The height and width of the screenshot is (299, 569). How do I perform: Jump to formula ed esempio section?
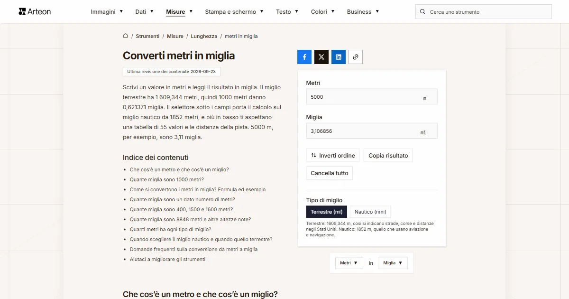pyautogui.click(x=198, y=189)
